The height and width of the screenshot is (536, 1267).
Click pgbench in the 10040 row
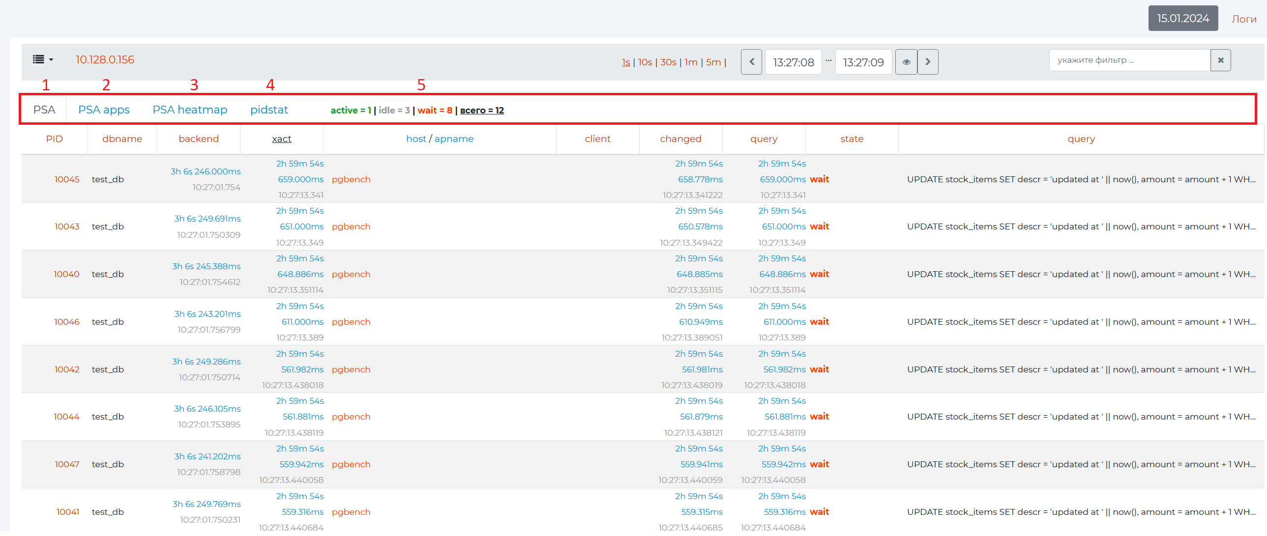tap(351, 274)
